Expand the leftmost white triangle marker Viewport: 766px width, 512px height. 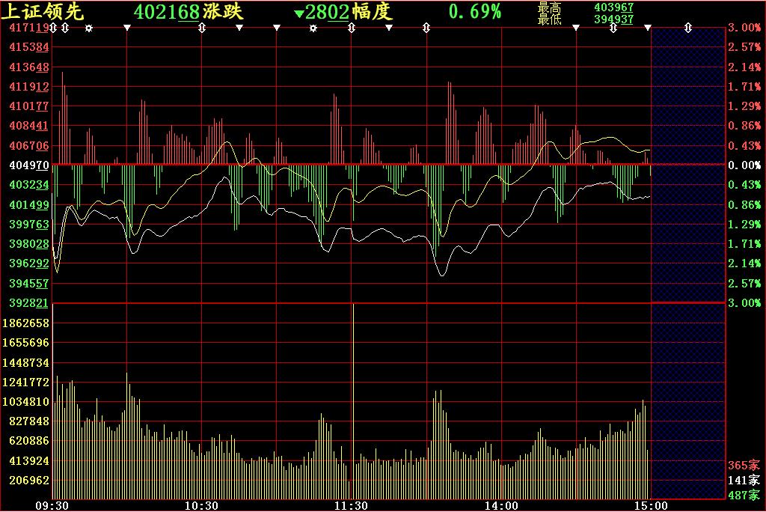[126, 28]
